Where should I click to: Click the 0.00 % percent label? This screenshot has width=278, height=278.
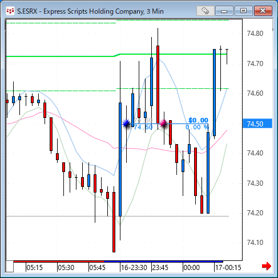pyautogui.click(x=197, y=127)
